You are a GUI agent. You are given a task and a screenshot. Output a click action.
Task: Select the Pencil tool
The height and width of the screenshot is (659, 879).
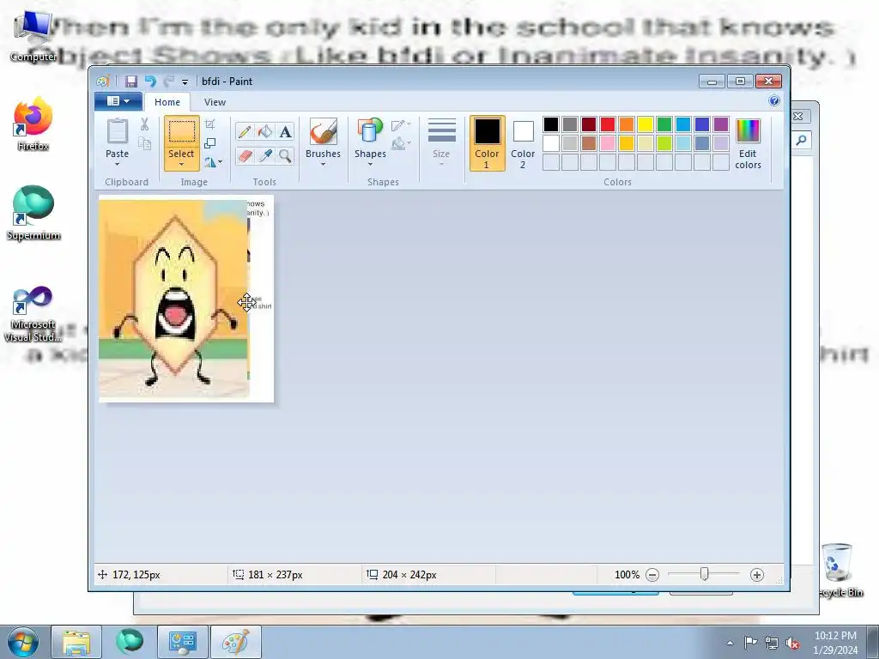pos(244,131)
